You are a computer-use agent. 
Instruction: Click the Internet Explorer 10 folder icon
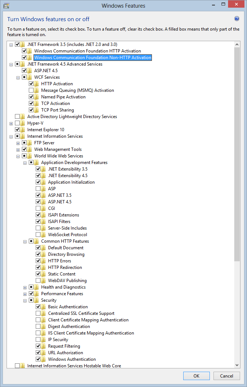pyautogui.click(x=23, y=130)
